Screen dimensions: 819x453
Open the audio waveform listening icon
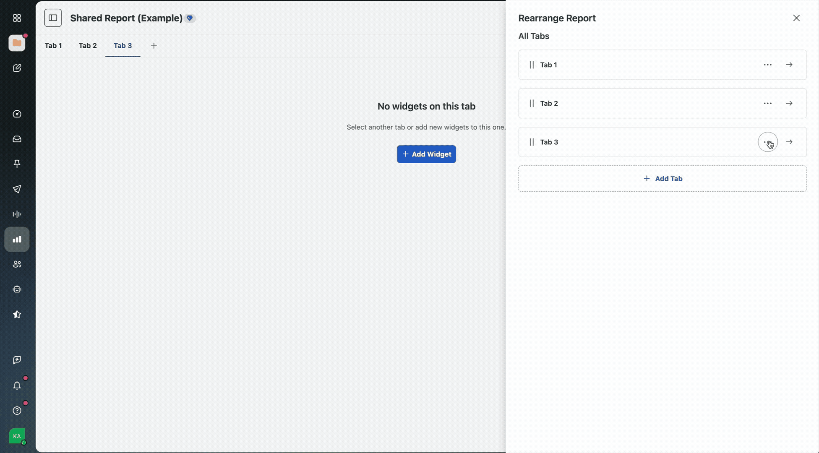[17, 214]
